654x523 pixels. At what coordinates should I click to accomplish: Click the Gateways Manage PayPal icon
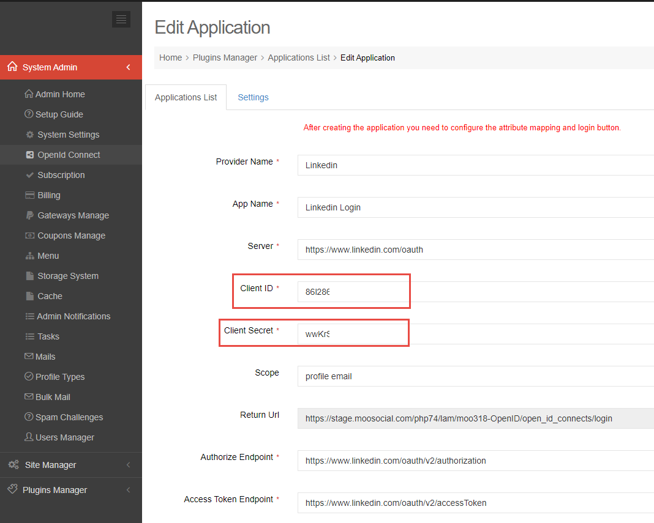29,215
